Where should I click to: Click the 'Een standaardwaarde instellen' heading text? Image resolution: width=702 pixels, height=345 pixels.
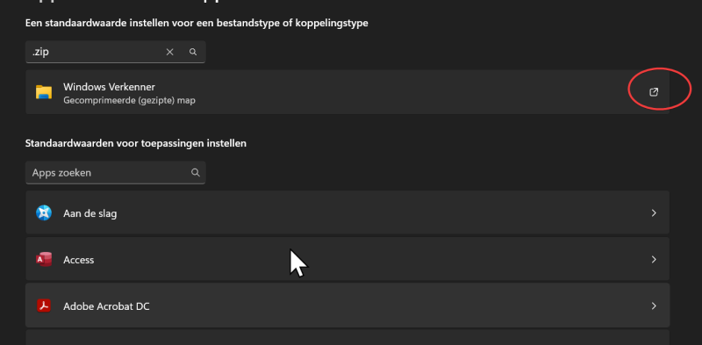coord(197,24)
